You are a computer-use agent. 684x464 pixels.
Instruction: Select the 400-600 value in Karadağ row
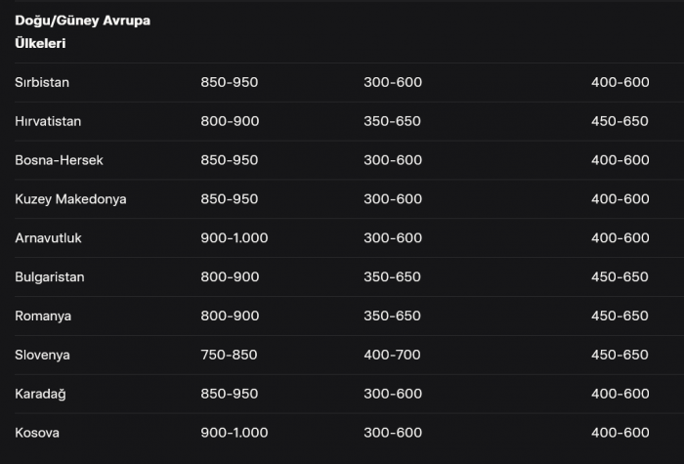[620, 394]
